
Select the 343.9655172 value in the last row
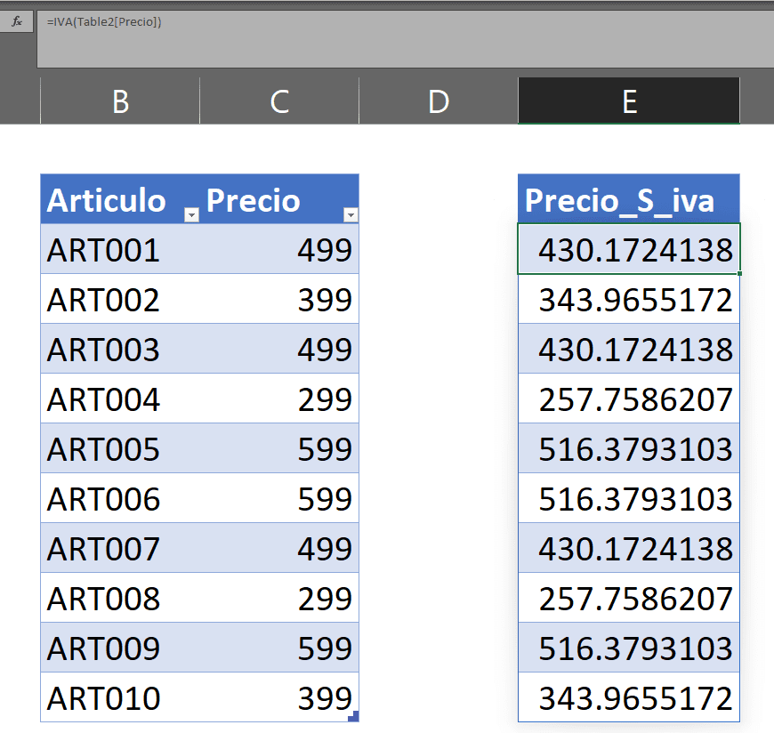point(635,698)
